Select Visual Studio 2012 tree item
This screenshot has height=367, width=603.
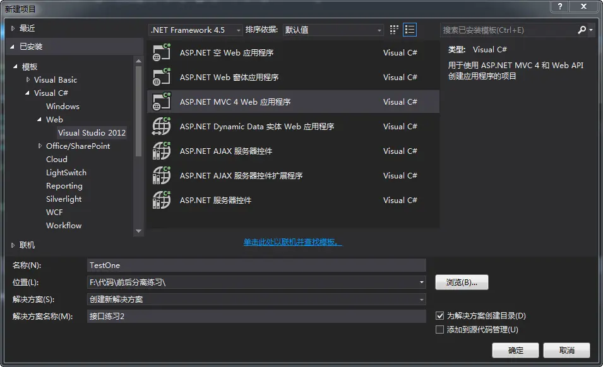click(92, 133)
